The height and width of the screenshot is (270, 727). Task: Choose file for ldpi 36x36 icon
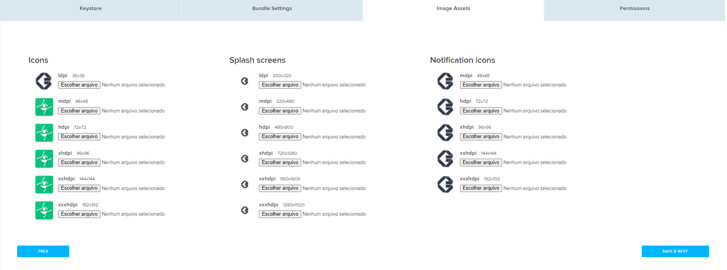pos(79,85)
